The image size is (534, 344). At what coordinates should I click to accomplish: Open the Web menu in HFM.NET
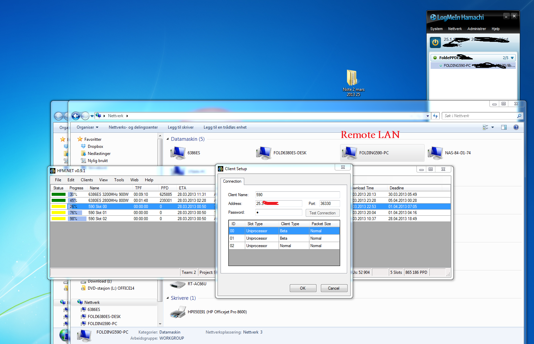[134, 180]
